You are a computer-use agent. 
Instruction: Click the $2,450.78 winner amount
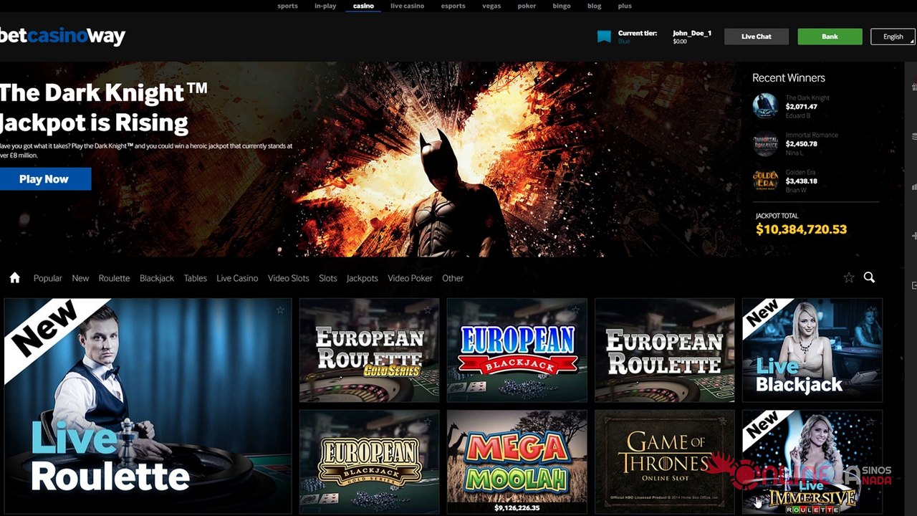point(801,144)
